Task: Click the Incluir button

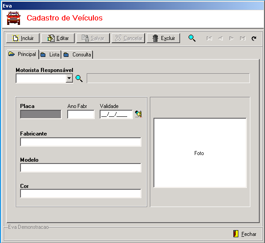Action: point(23,38)
